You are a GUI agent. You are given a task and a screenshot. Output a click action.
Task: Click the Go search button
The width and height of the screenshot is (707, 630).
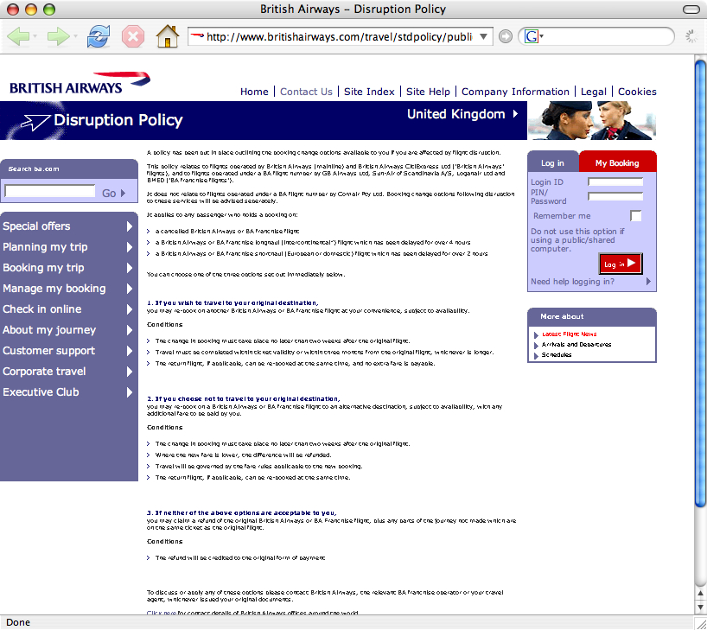point(113,193)
